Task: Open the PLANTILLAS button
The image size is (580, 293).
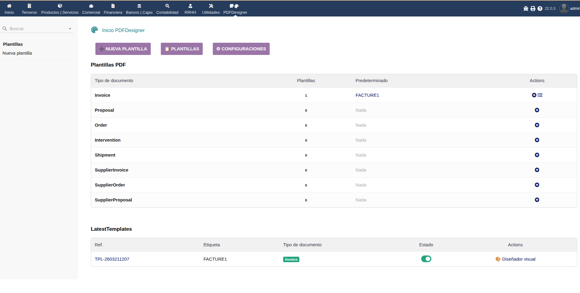Action: (182, 49)
